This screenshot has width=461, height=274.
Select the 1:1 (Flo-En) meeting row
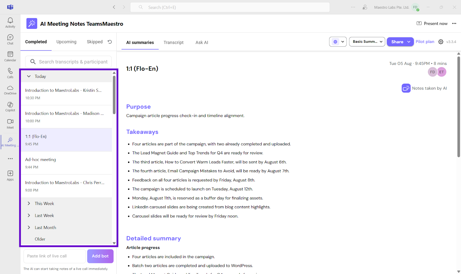coord(67,140)
